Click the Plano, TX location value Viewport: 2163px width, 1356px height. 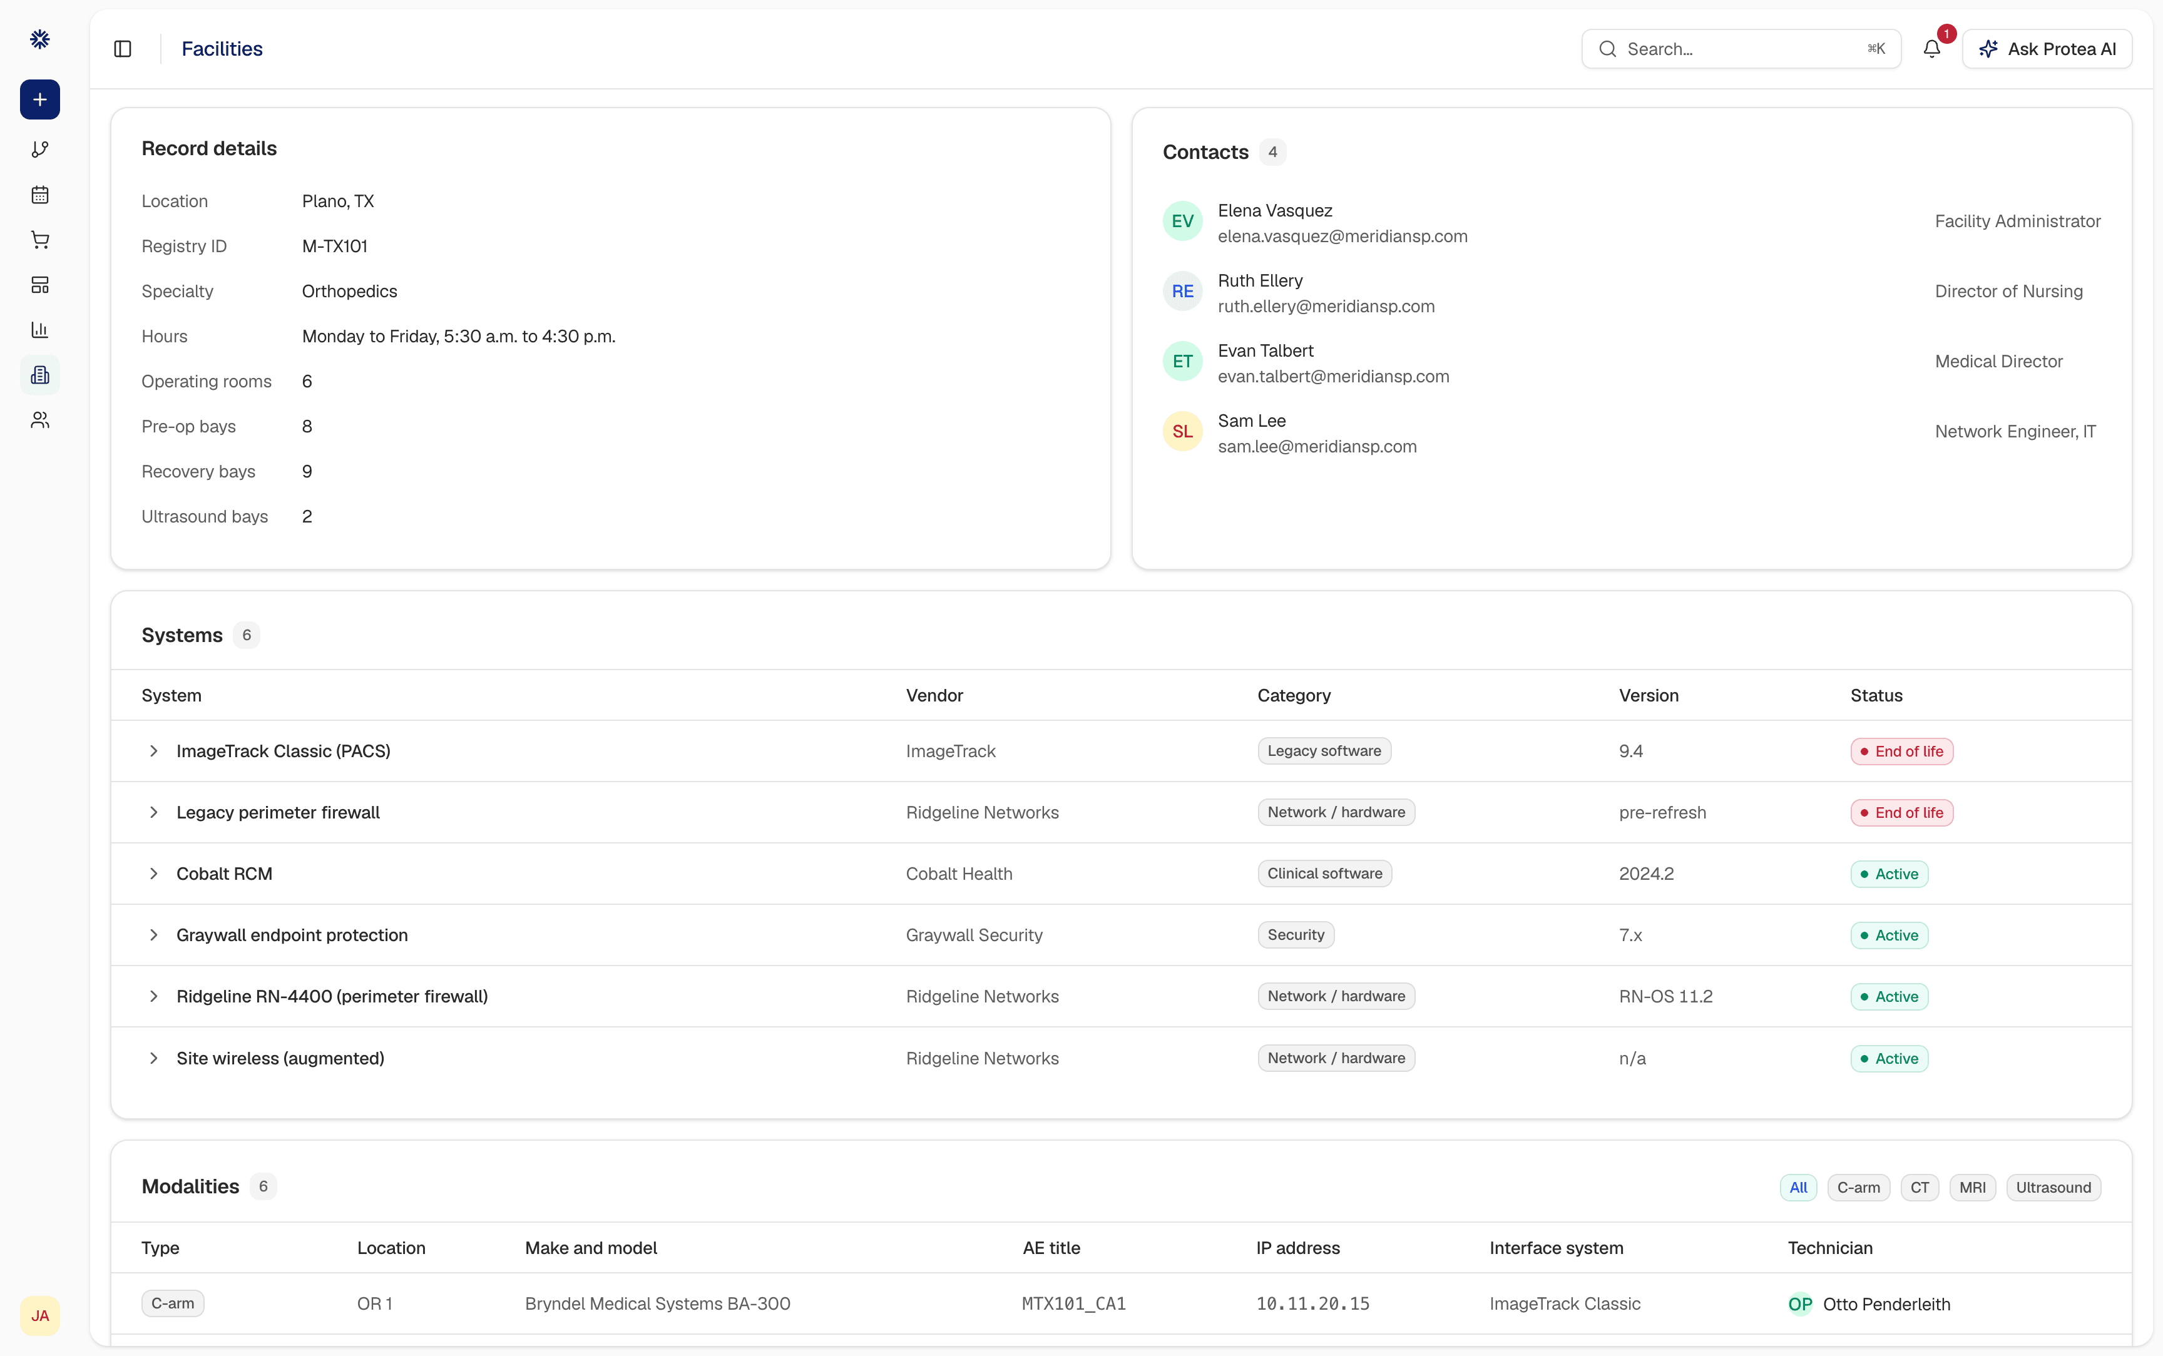click(x=337, y=201)
